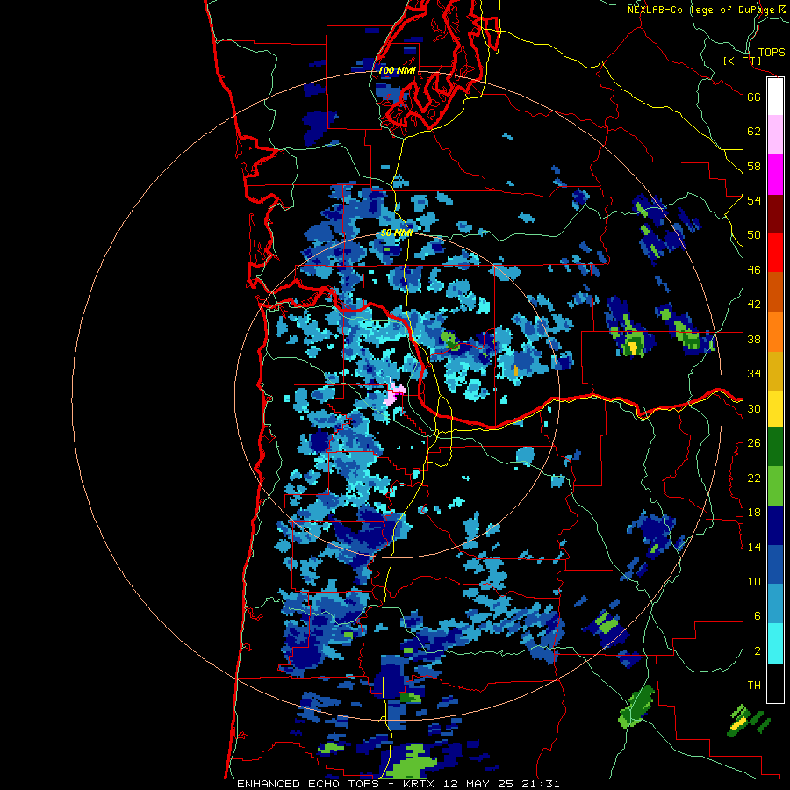The height and width of the screenshot is (790, 790).
Task: Click legend value 46
Action: point(754,270)
